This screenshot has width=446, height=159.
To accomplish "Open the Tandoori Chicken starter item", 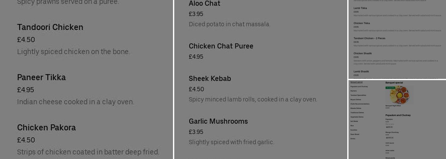I will 50,27.
